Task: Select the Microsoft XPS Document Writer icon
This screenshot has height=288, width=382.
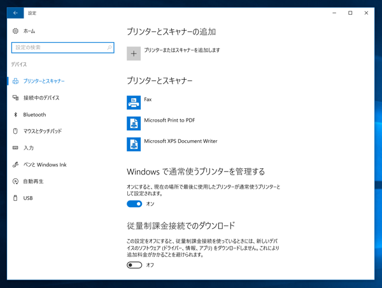Action: 134,145
